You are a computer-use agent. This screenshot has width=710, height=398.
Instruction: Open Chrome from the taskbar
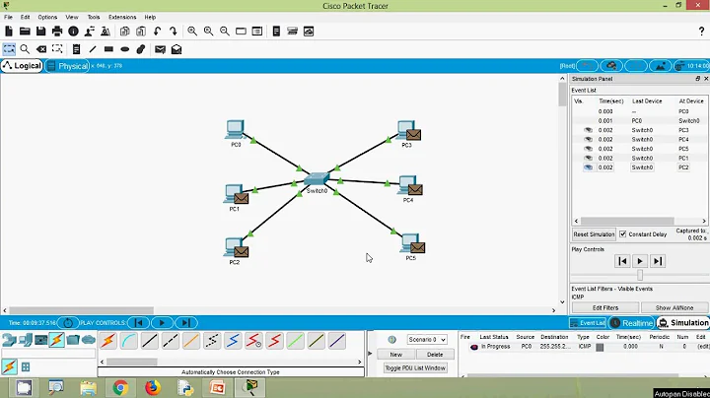pyautogui.click(x=120, y=387)
